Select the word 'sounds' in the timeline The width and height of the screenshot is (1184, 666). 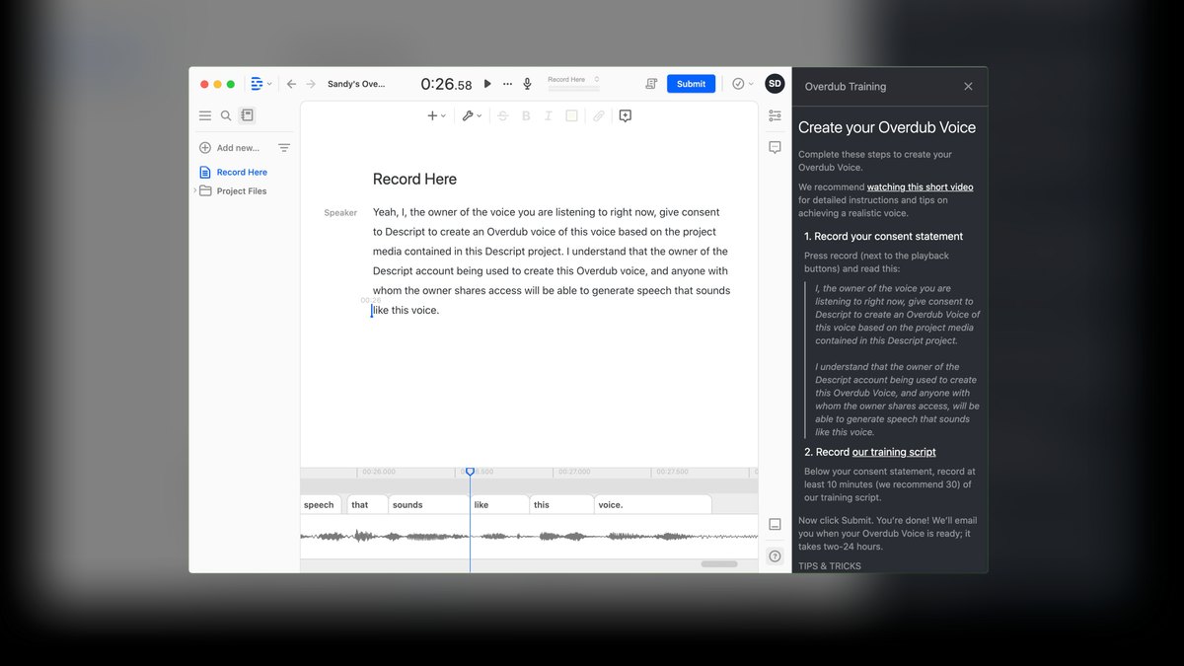(428, 504)
